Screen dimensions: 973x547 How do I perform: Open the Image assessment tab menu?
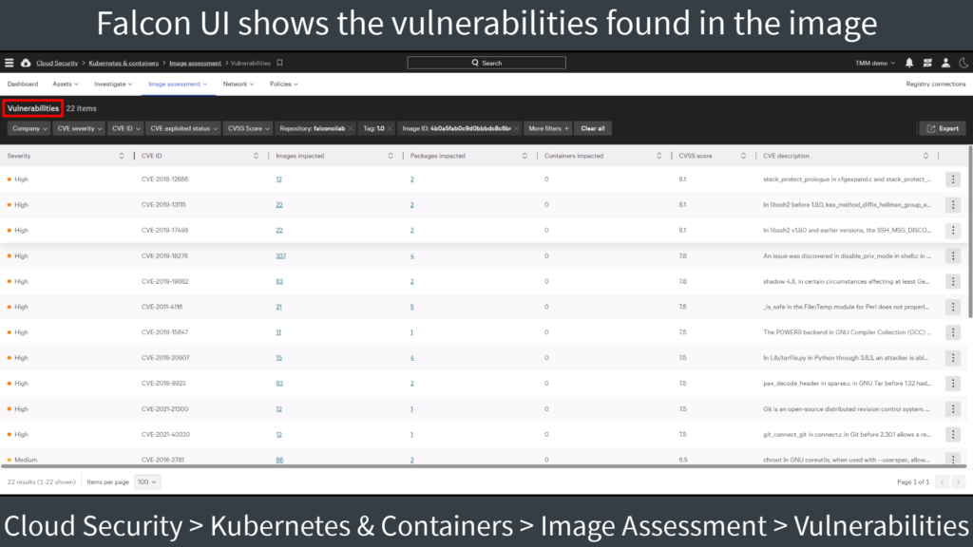[x=178, y=85]
